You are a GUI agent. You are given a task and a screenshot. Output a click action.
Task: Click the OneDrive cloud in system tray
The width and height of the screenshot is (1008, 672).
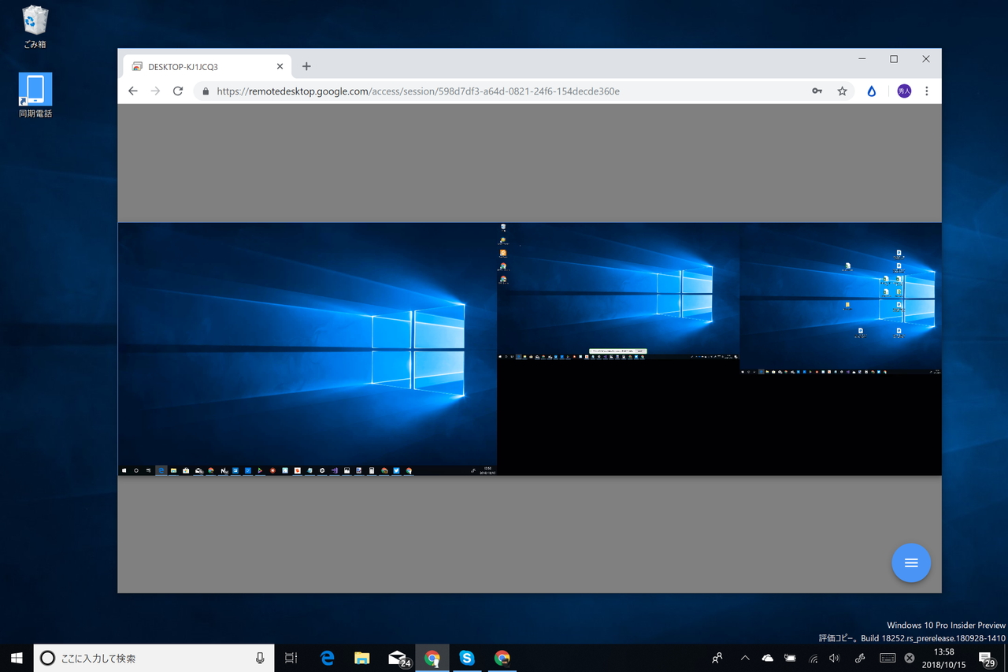pyautogui.click(x=767, y=658)
